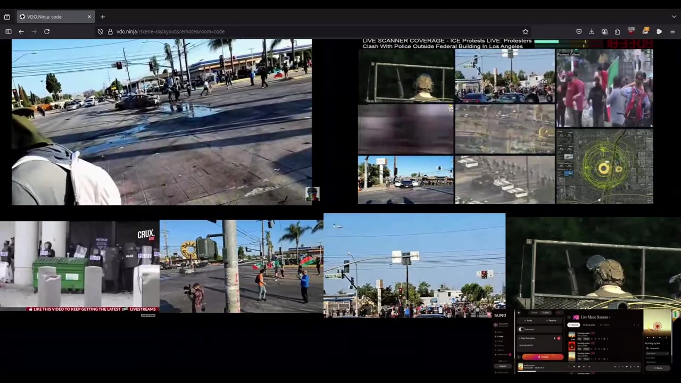Select the helmeted soldier cell in scanner grid
The width and height of the screenshot is (681, 383).
pos(405,76)
